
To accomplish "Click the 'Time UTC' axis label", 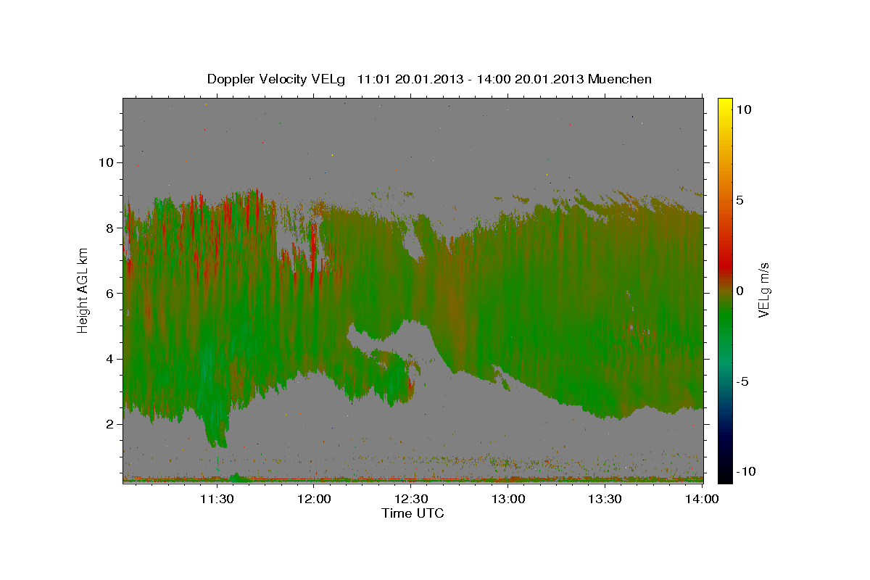I will tap(413, 513).
